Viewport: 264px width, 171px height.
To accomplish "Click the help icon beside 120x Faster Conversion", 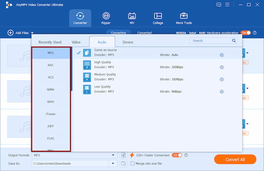I will pyautogui.click(x=186, y=155).
